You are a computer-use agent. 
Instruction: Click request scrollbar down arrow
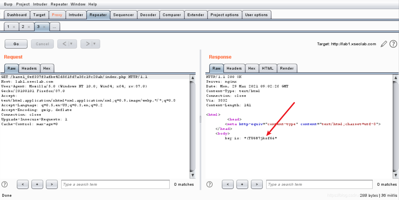(192, 175)
